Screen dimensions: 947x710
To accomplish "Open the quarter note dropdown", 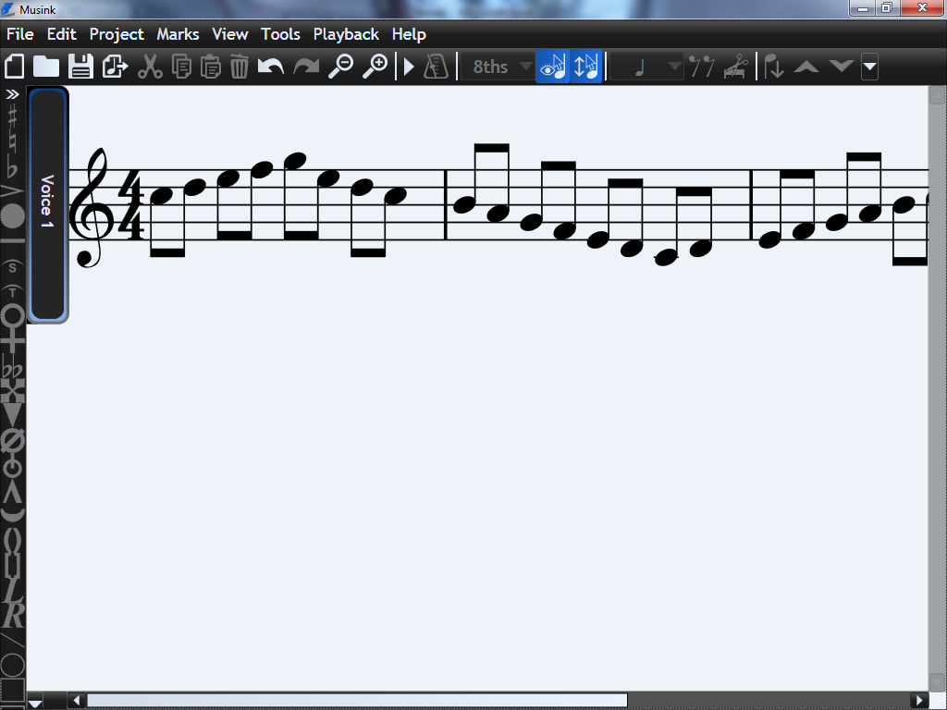I will 646,67.
